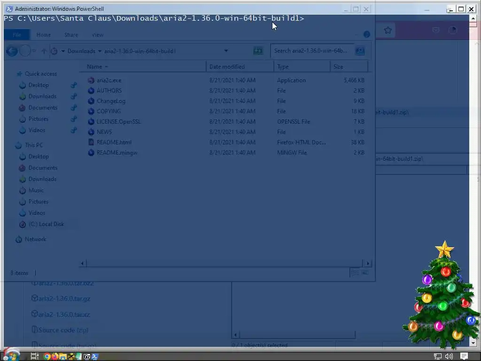Click the PowerShell scrollbar up arrow
This screenshot has height=361, width=481.
coord(473,18)
